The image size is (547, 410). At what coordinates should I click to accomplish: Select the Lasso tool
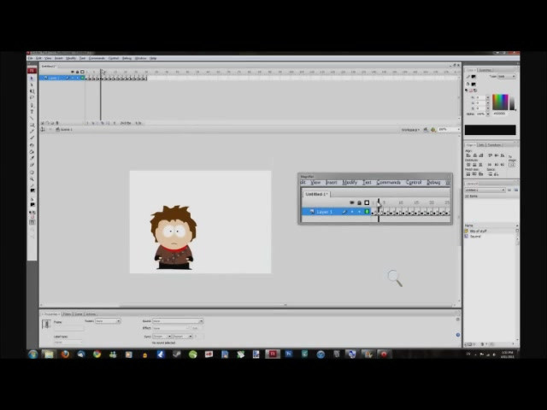32,98
